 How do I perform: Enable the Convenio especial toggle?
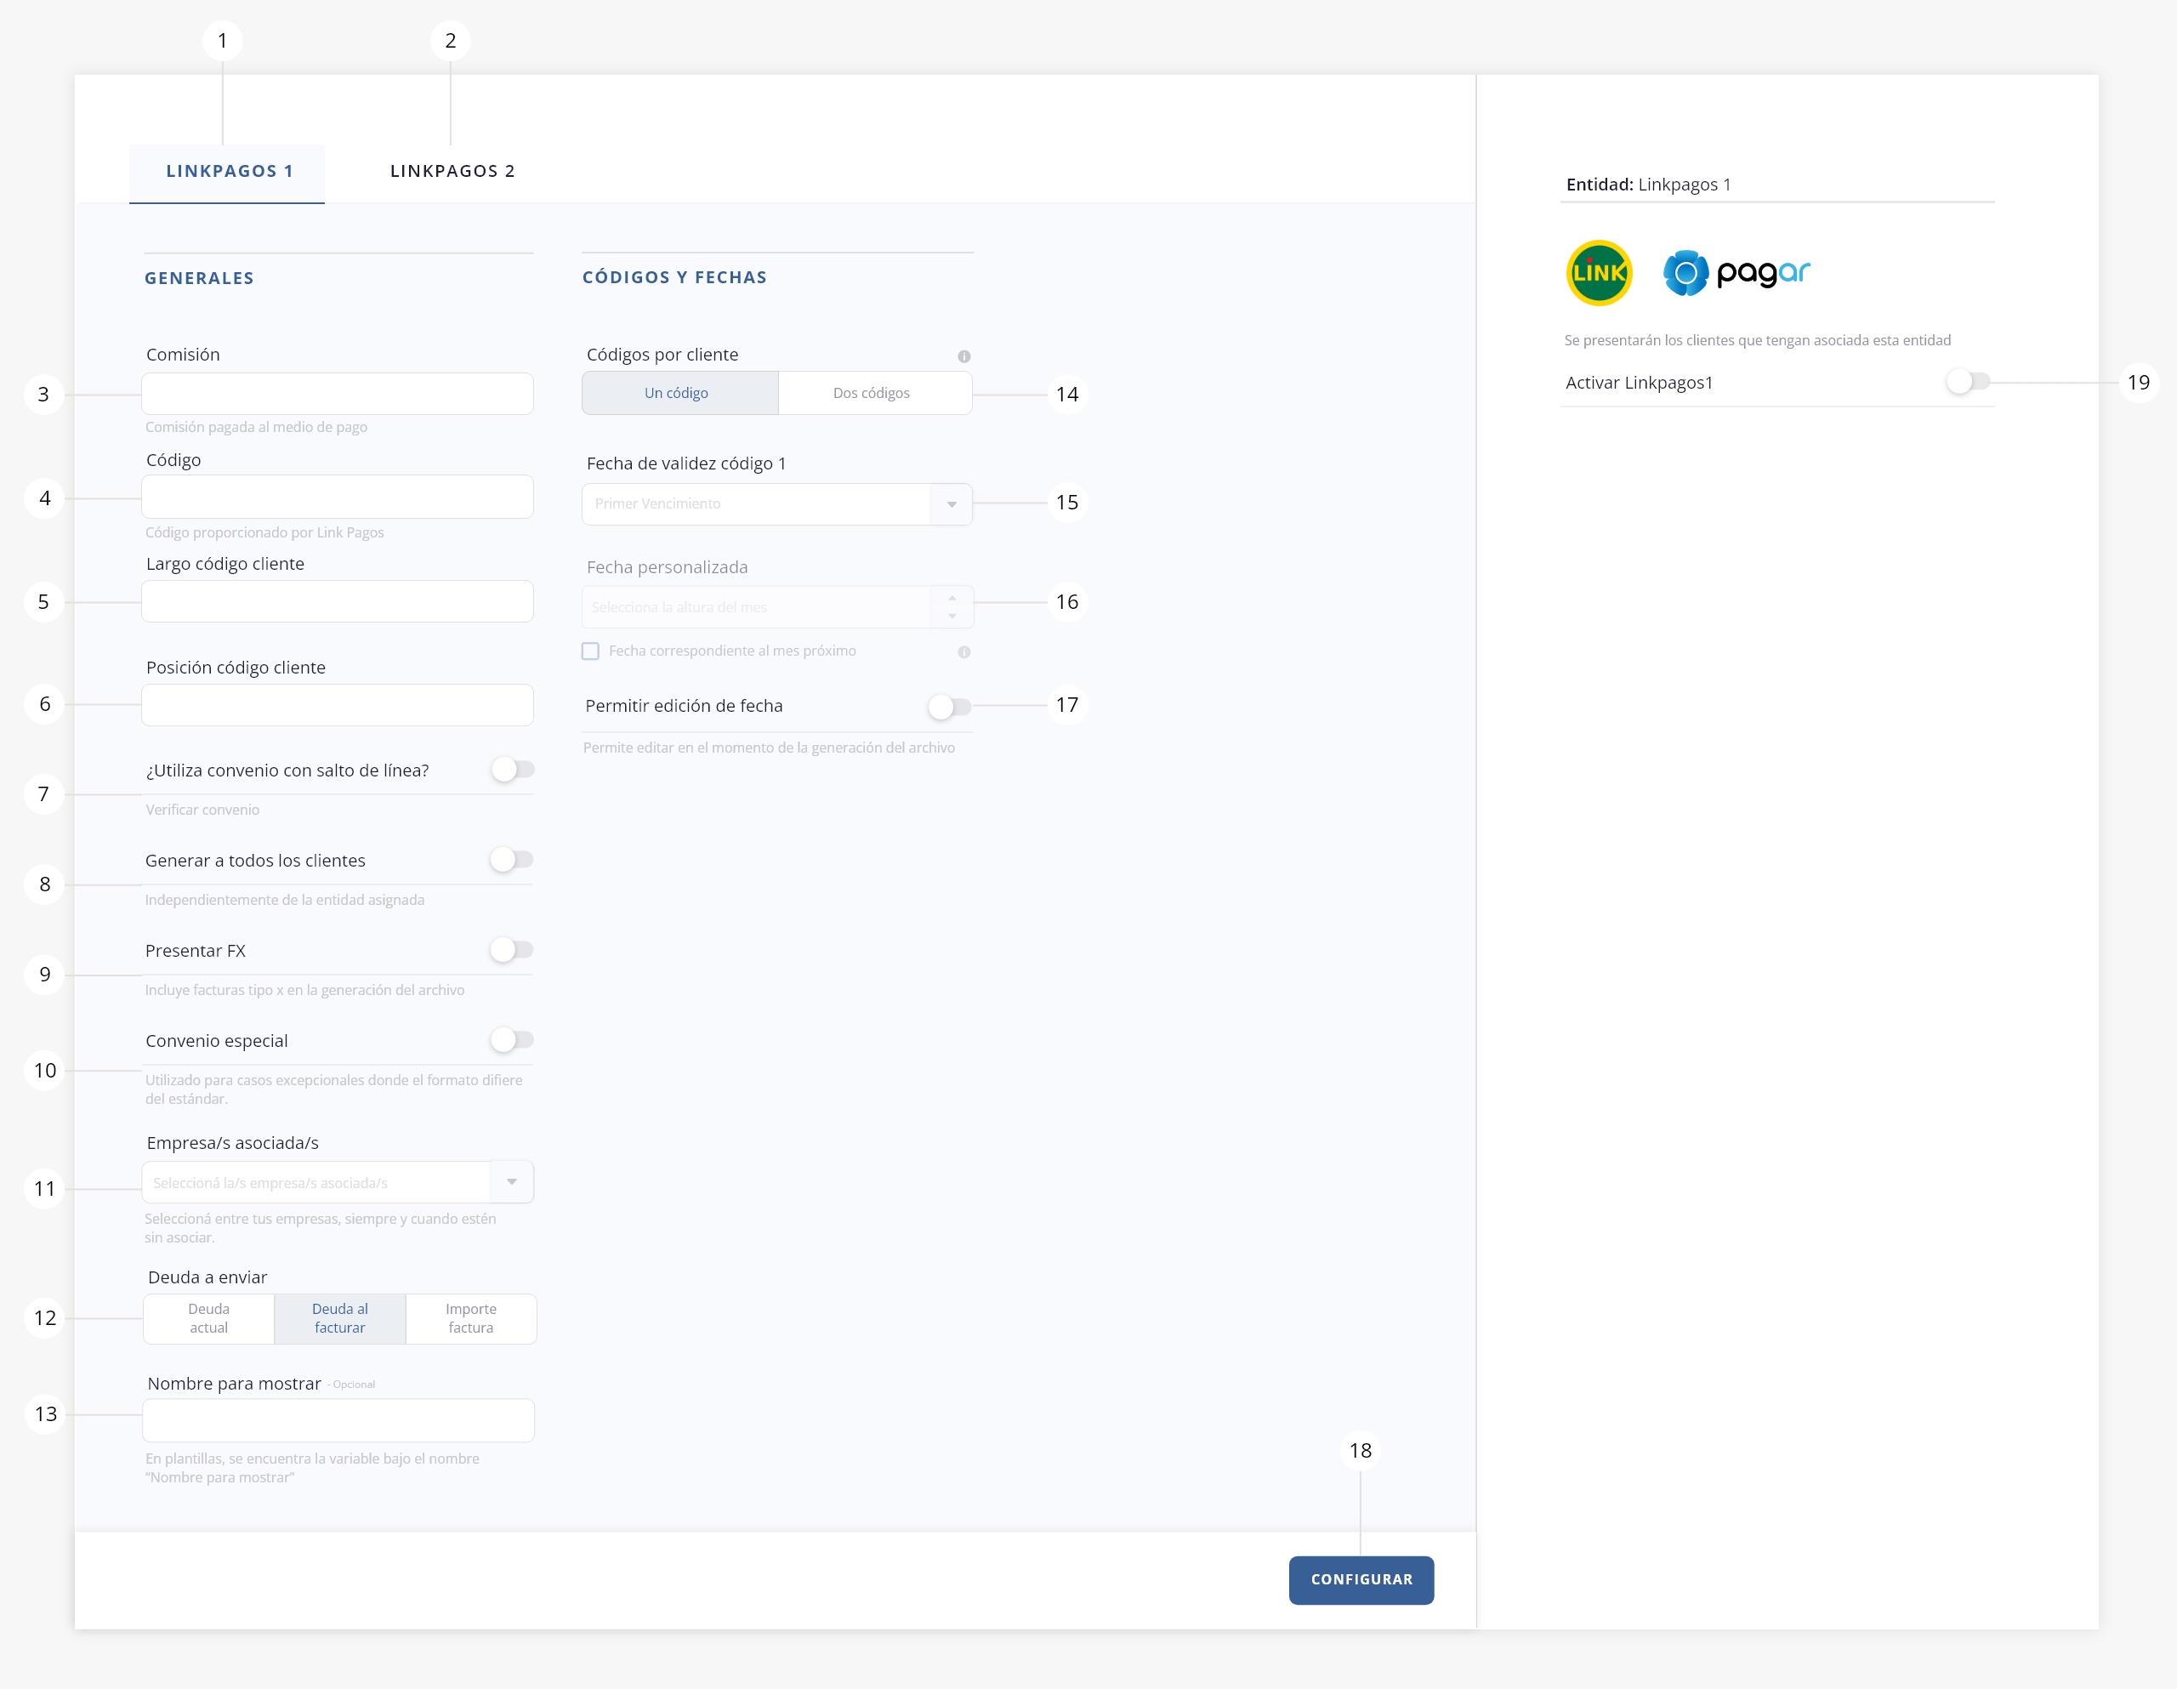point(512,1040)
